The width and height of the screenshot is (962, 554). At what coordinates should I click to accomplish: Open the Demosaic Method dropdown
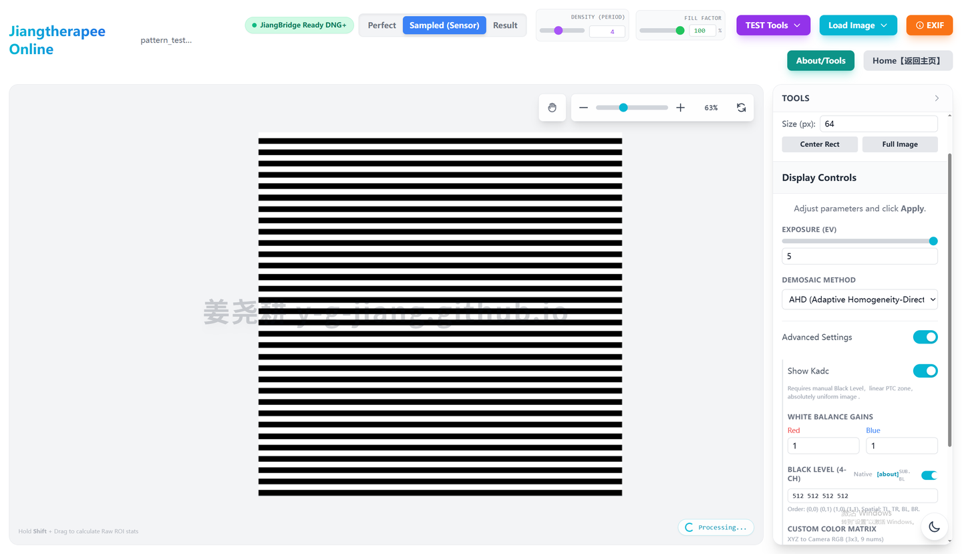coord(859,299)
